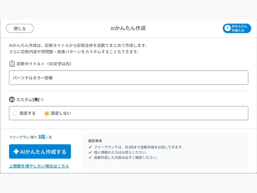This screenshot has height=193, width=257.
Task: Click the 個人情報の入力はお控えください text
Action: (120, 153)
